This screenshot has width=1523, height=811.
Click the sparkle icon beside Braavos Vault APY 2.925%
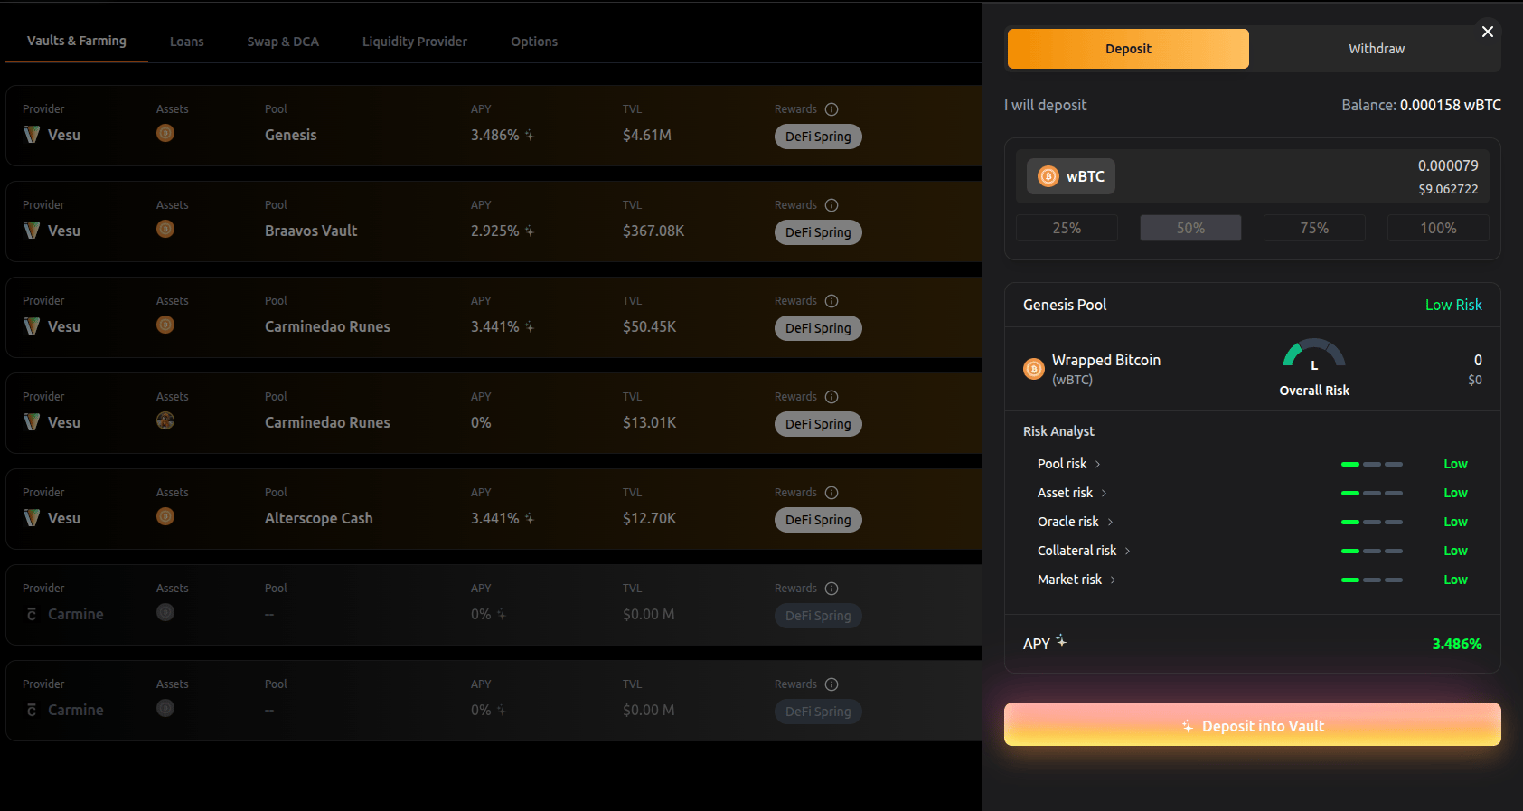[530, 231]
